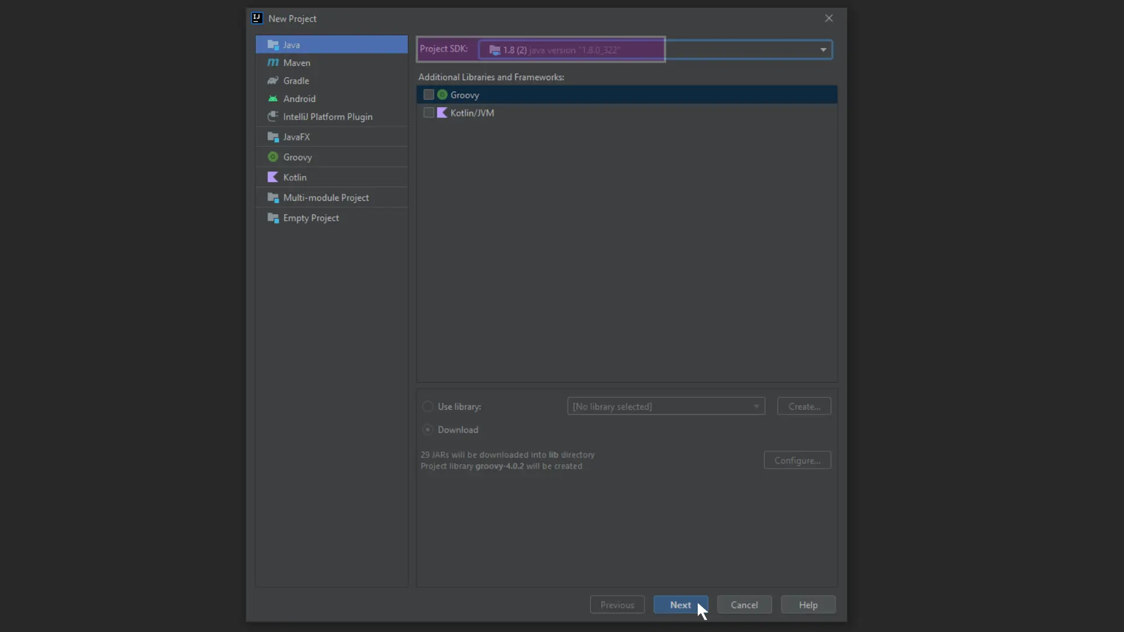This screenshot has height=632, width=1124.
Task: Enable the Download radio button
Action: pos(428,429)
